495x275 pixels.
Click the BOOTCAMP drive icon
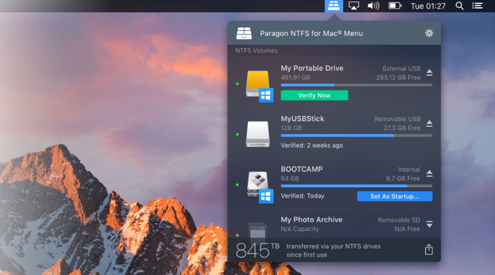point(258,184)
